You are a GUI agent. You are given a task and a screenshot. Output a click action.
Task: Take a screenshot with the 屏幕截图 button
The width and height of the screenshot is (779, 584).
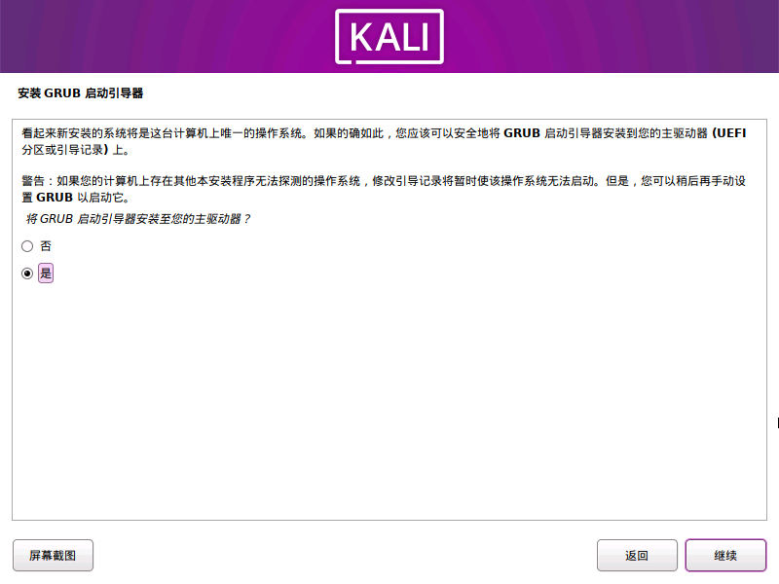tap(54, 555)
